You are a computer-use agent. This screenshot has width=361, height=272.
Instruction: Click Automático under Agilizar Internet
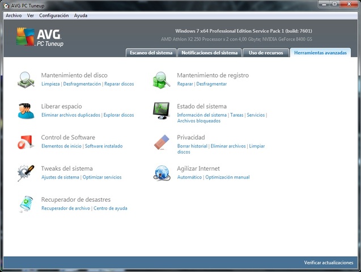(x=189, y=177)
